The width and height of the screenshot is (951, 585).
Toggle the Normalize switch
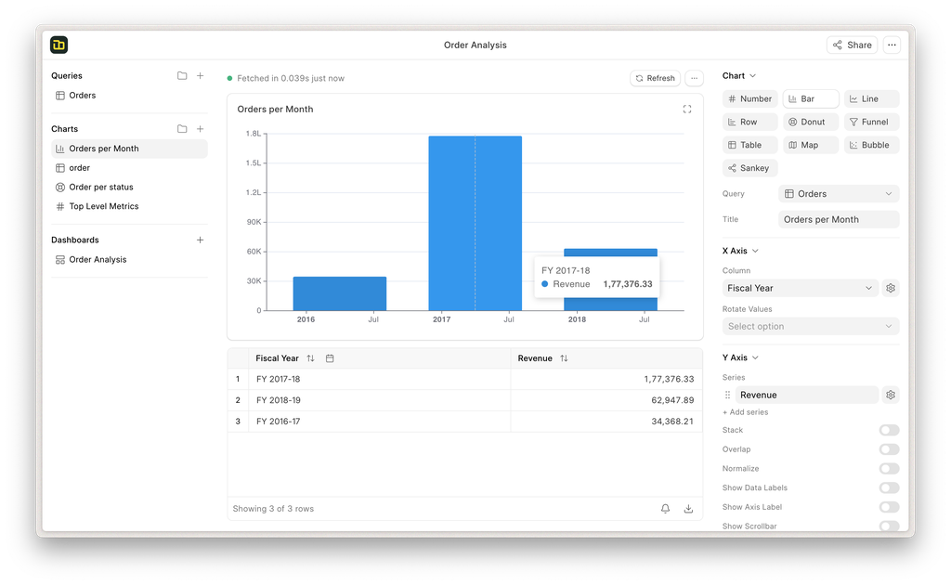(x=889, y=469)
